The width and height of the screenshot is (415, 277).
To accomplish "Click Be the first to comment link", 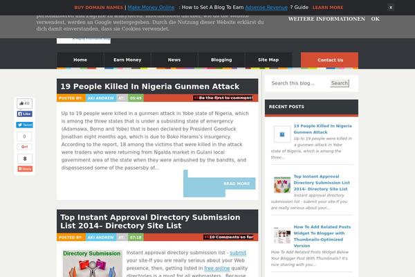I will point(225,98).
